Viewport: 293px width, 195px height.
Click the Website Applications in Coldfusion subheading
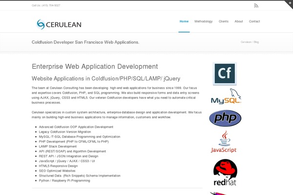click(x=106, y=78)
